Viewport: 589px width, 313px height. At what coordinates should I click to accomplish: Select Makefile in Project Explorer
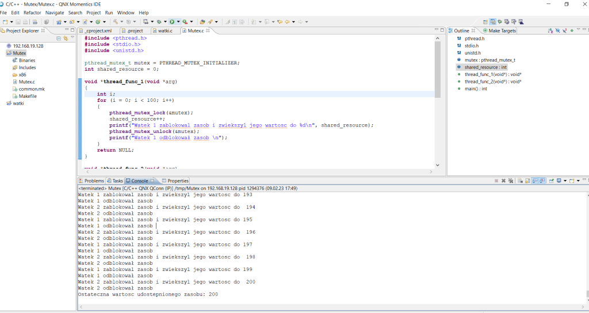[x=28, y=96]
